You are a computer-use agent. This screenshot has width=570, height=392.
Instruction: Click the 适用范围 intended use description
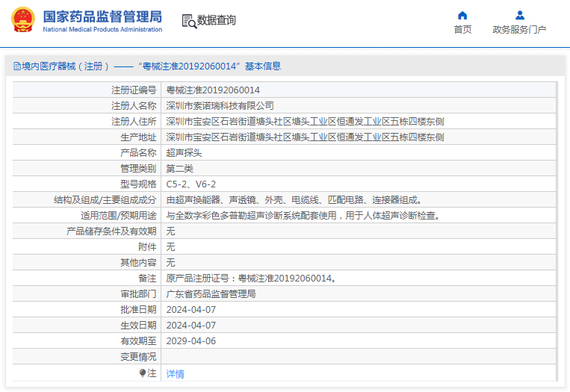point(303,216)
